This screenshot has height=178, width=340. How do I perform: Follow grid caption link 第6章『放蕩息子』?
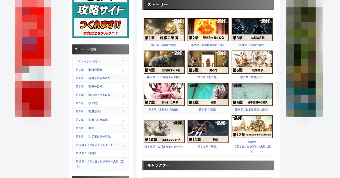pyautogui.click(x=252, y=77)
